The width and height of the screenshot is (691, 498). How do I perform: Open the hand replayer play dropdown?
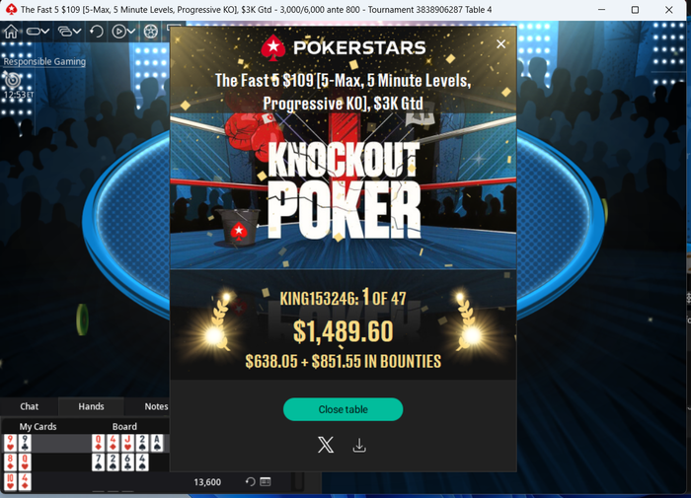[x=123, y=32]
